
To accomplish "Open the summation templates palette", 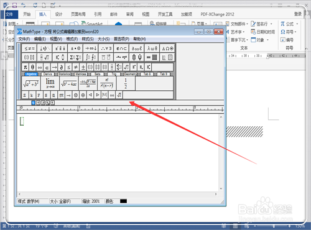I will (x=75, y=57).
